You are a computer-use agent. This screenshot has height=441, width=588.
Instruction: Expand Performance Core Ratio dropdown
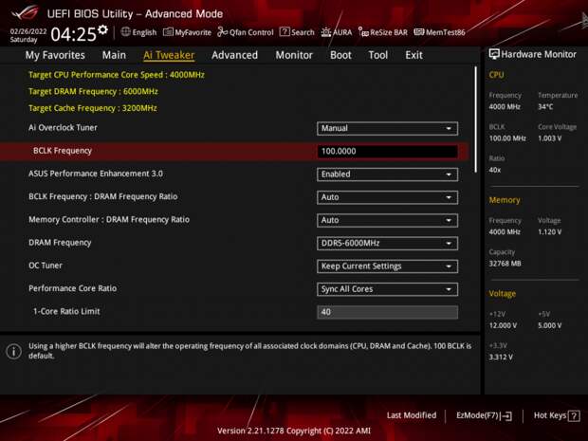click(387, 289)
